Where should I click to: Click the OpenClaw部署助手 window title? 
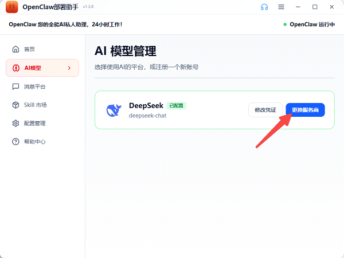pyautogui.click(x=50, y=7)
